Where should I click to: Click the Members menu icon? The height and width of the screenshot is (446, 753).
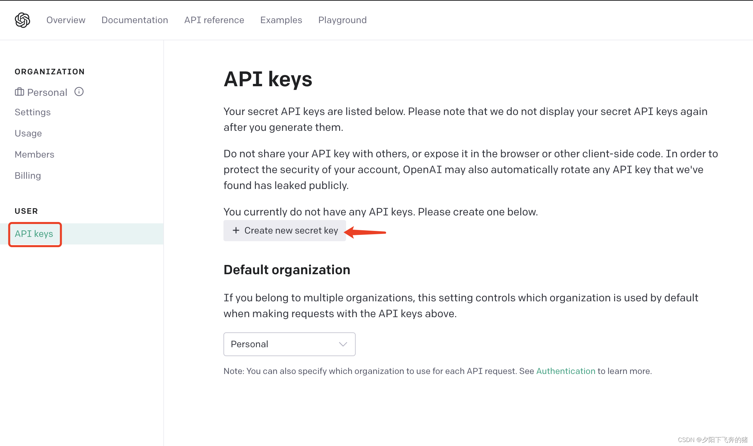coord(34,154)
